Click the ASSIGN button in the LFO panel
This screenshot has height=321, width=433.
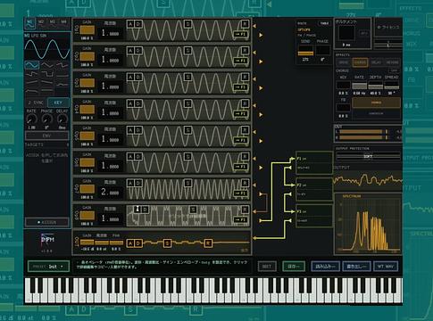[47, 222]
